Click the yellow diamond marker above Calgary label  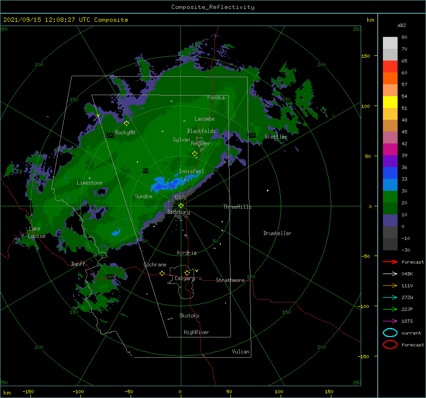click(x=187, y=273)
